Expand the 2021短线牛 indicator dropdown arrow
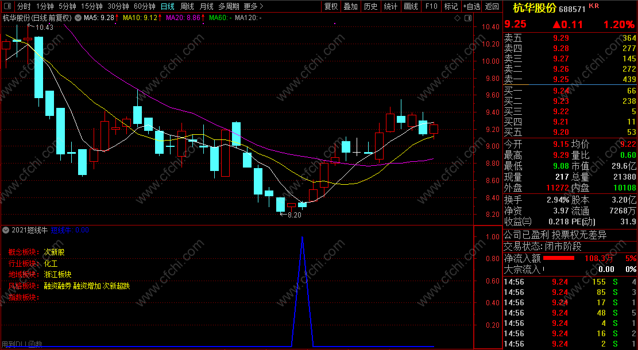 tap(6, 230)
